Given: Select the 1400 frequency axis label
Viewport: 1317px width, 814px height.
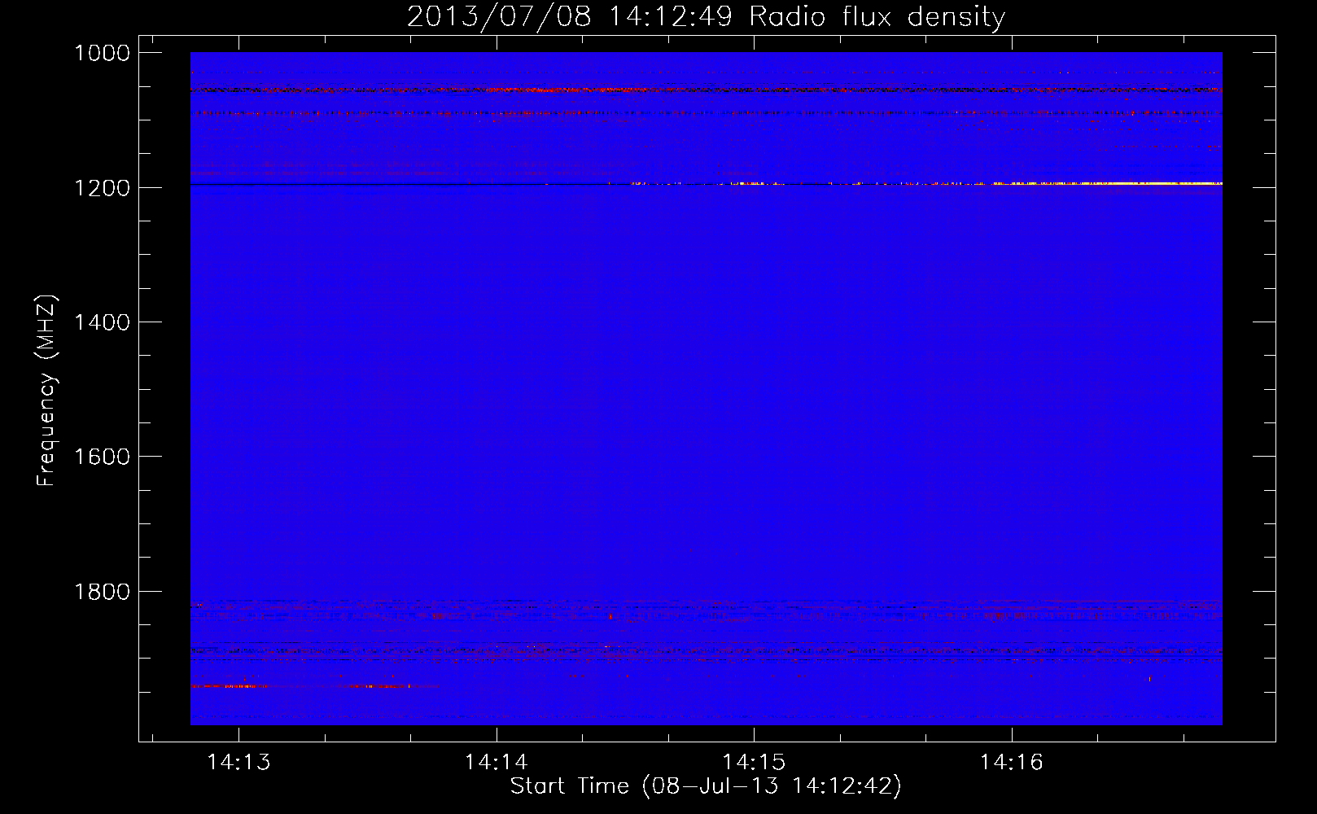Looking at the screenshot, I should click(x=103, y=322).
